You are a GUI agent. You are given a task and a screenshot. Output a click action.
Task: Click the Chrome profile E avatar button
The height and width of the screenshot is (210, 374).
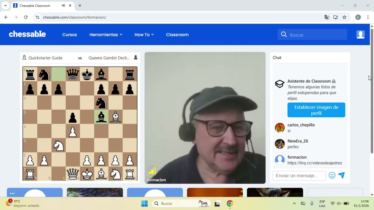pyautogui.click(x=358, y=17)
